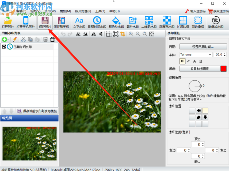Open 模板(M) menu
The image size is (229, 171).
click(65, 11)
